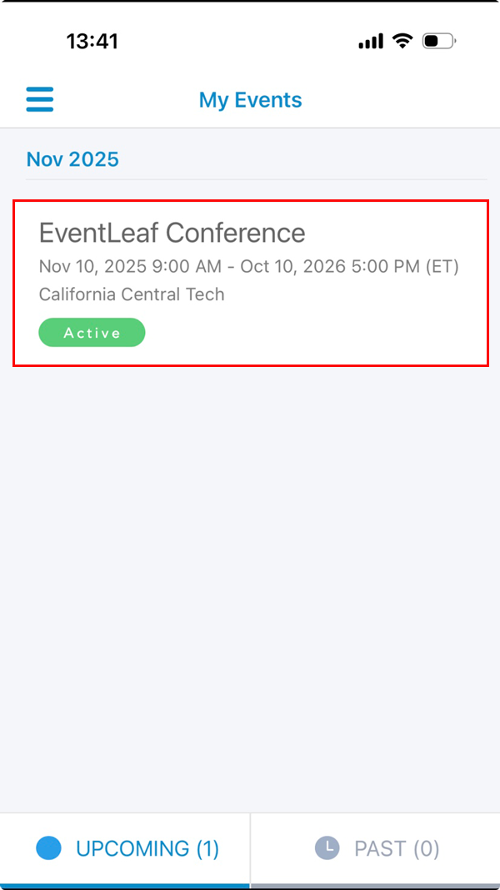Screen dimensions: 500x890
Task: Tap the 13:41 clock in status bar
Action: [x=93, y=39]
